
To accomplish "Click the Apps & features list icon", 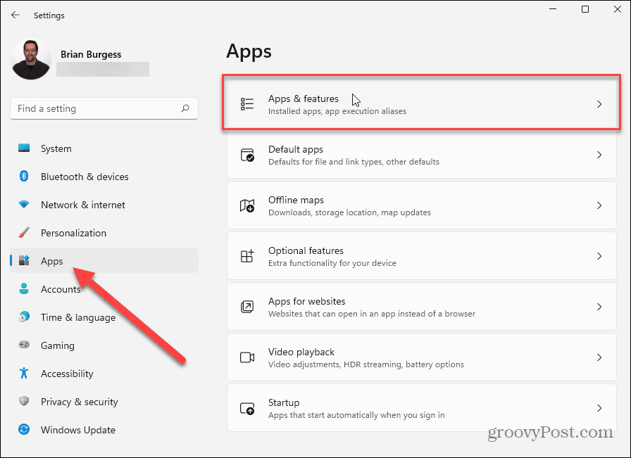I will 247,104.
